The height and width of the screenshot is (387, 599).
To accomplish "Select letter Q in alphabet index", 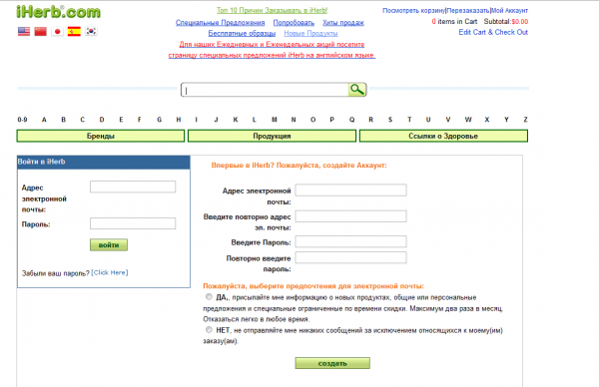I will point(351,120).
